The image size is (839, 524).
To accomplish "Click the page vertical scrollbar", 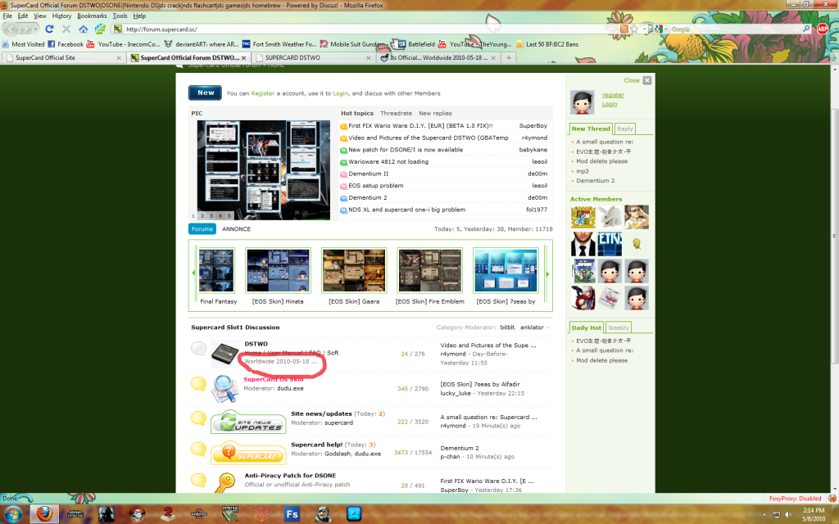I will [835, 236].
